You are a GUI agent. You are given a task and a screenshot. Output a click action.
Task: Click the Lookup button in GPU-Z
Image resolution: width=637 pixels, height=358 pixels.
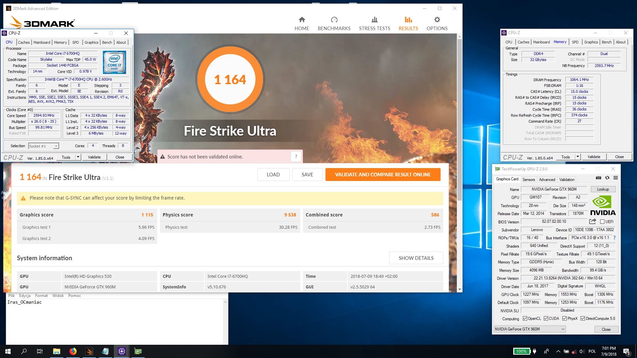point(603,189)
